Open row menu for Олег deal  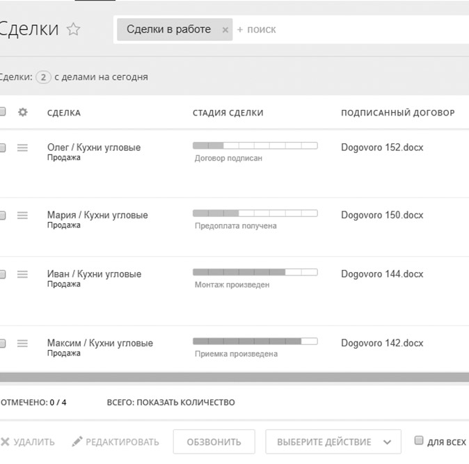22,147
